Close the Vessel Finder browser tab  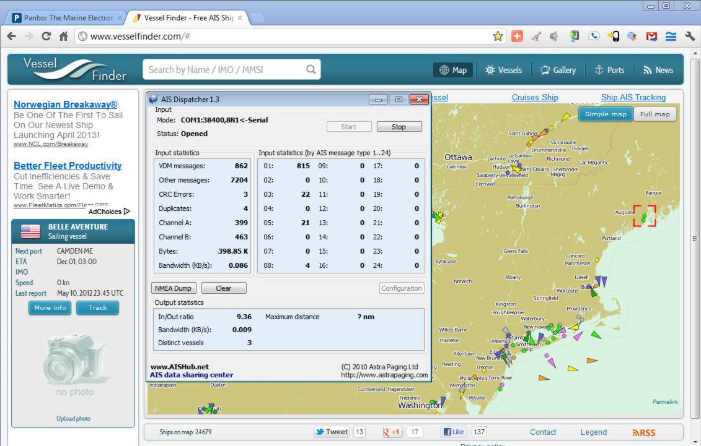pos(240,18)
